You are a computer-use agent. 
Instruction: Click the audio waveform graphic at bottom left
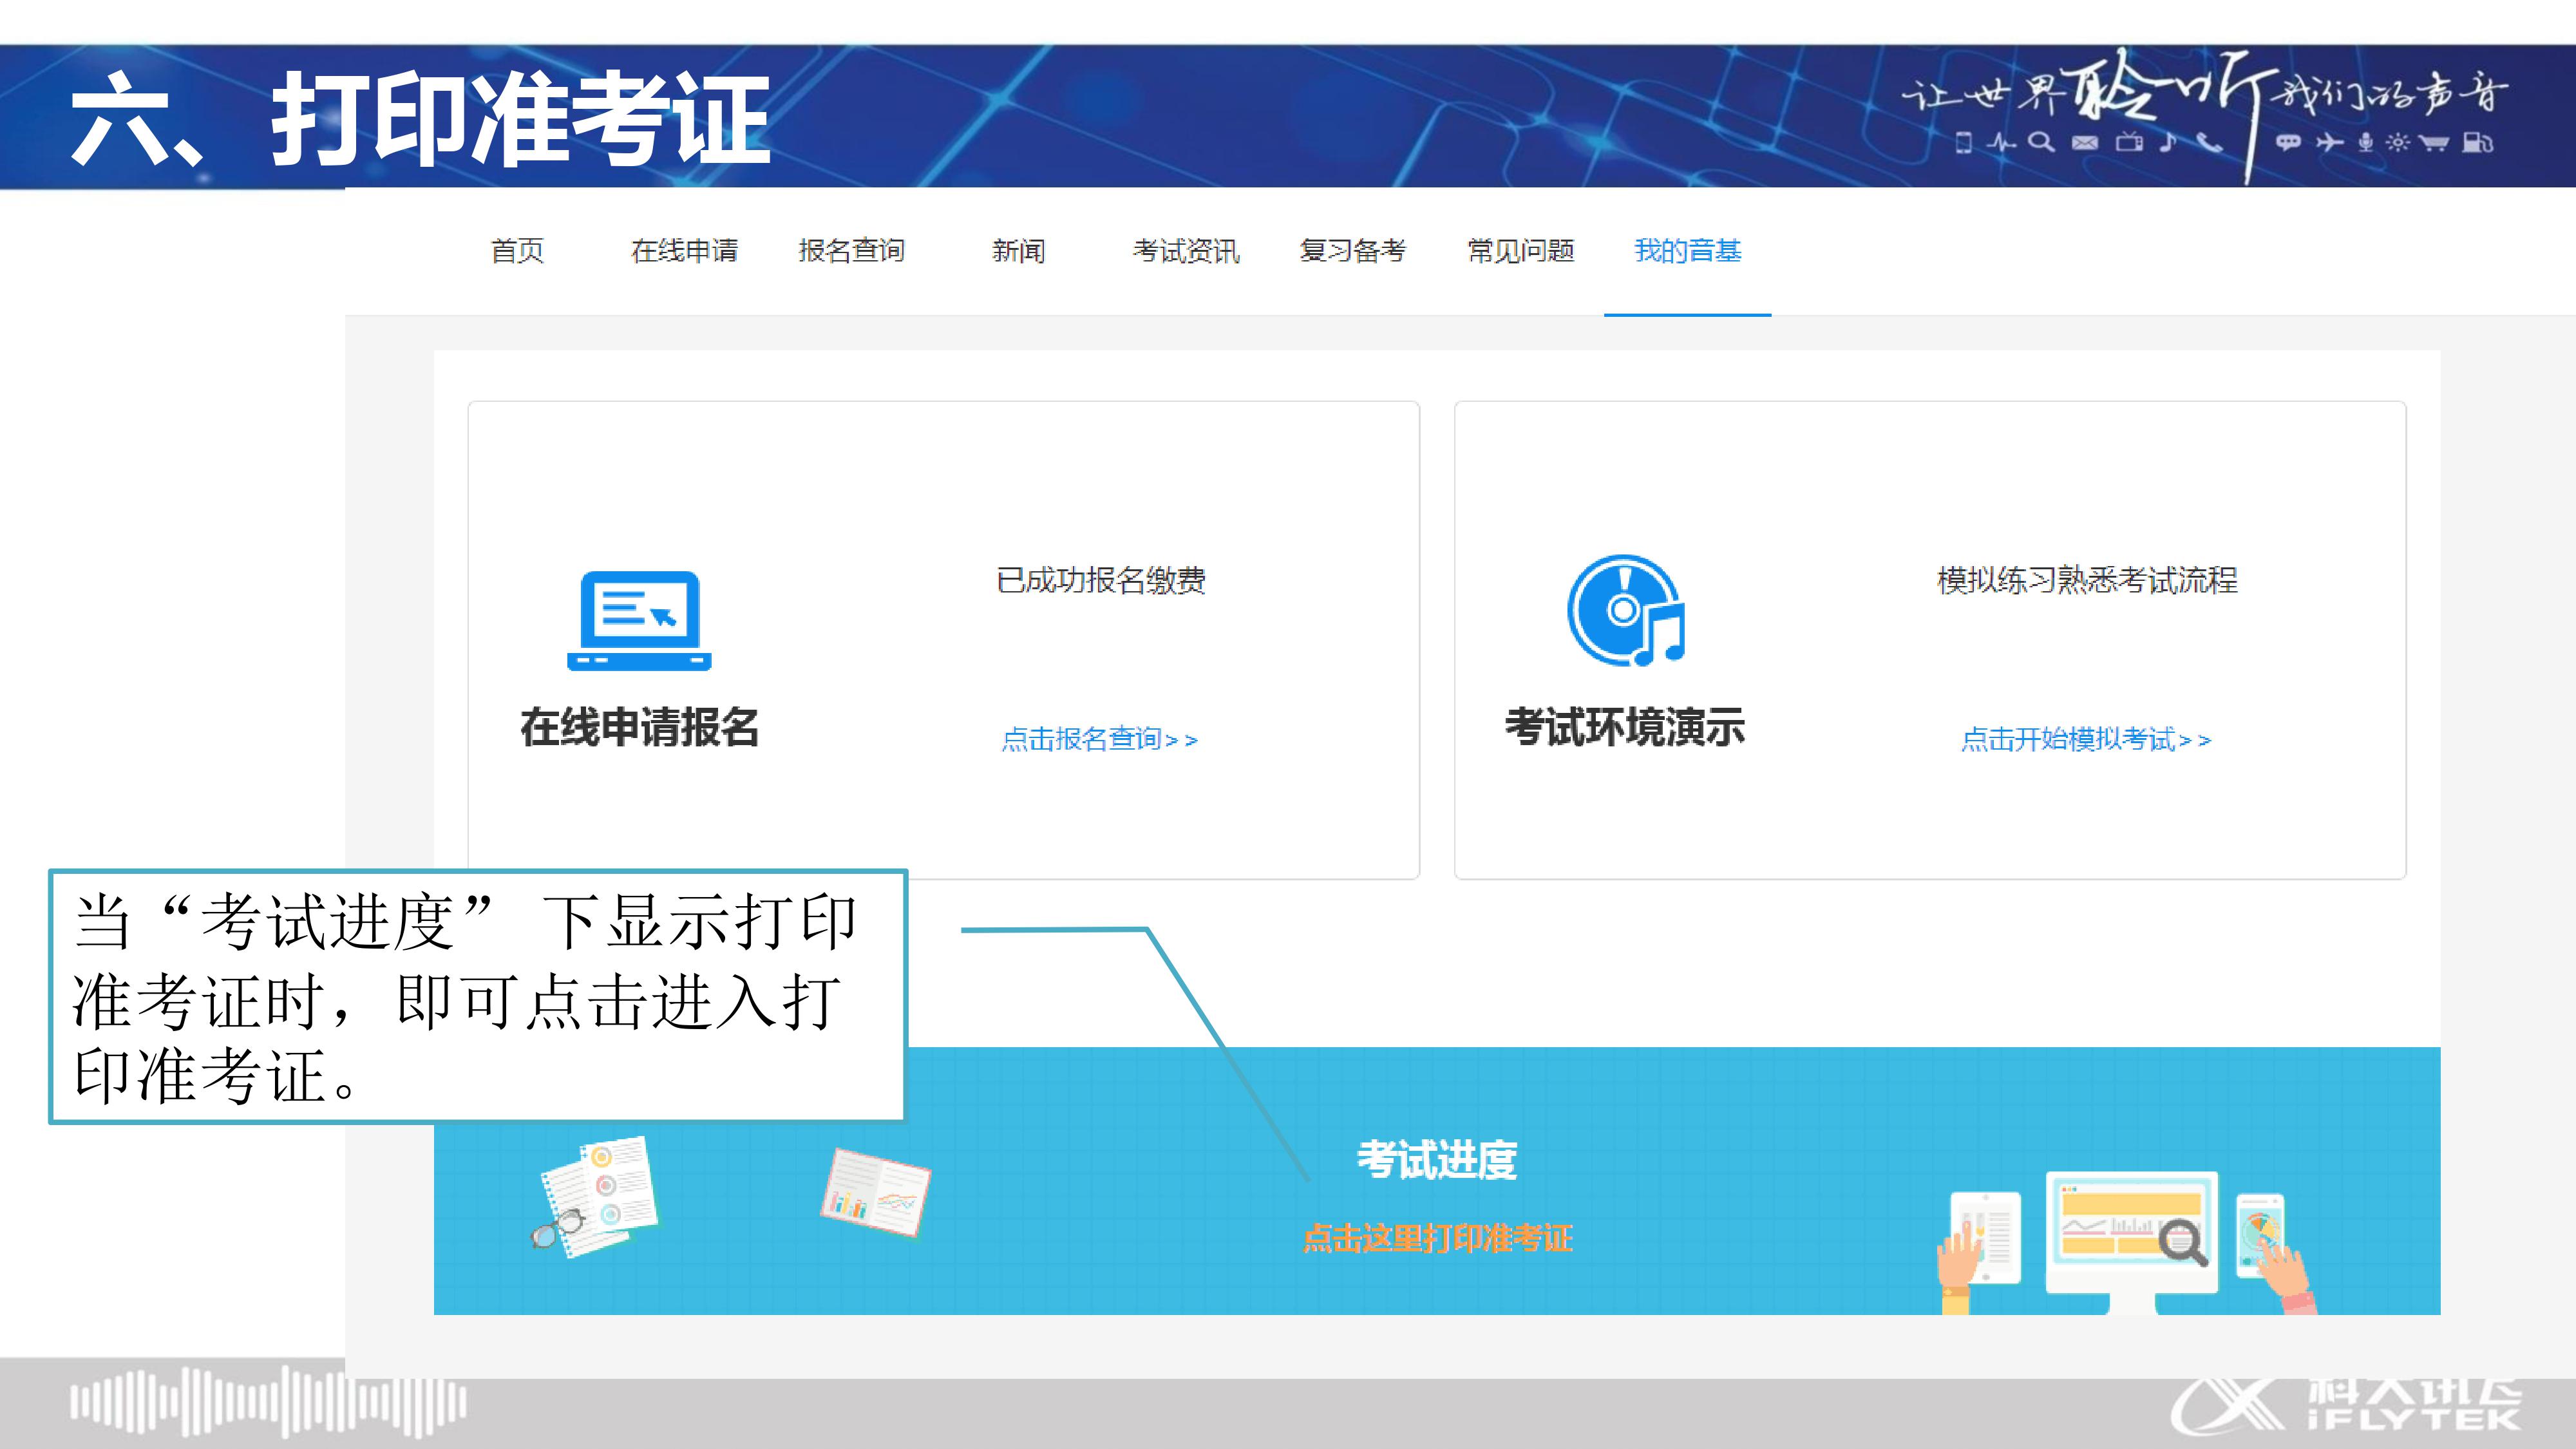point(267,1402)
